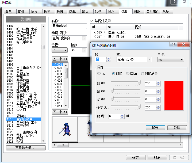The width and height of the screenshot is (192, 163).
Task: Switch to the 角色 tab
Action: [10, 12]
